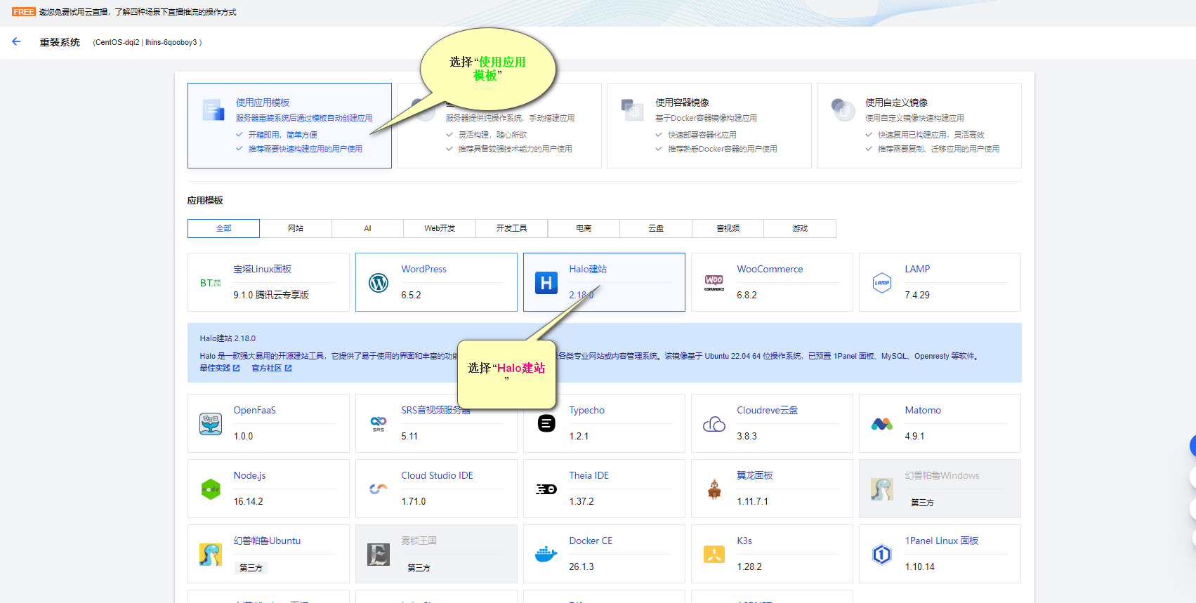Choose the Node.js template title

[249, 475]
